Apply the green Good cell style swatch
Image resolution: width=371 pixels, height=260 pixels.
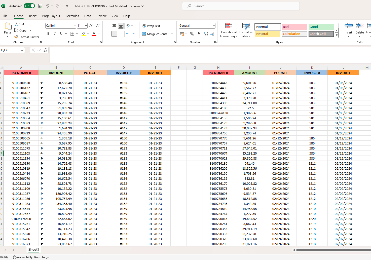coord(321,27)
